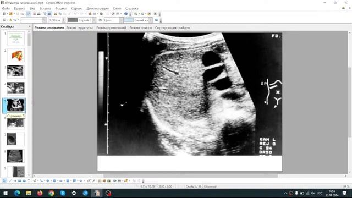Open the Правка menu

(x=20, y=8)
